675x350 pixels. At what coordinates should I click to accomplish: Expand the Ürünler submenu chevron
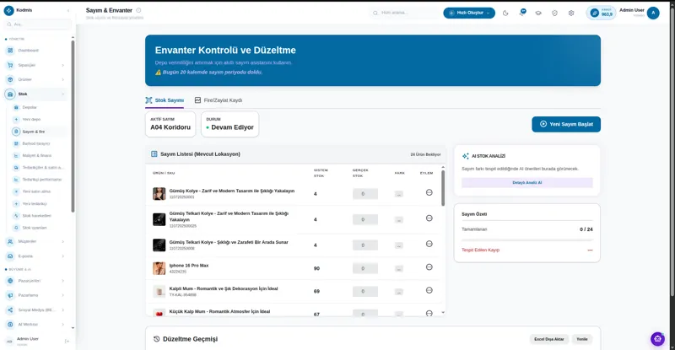[62, 79]
